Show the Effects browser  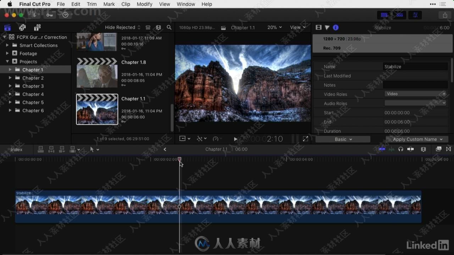pyautogui.click(x=439, y=149)
